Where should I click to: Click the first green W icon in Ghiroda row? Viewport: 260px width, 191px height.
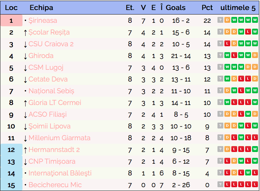coord(227,55)
